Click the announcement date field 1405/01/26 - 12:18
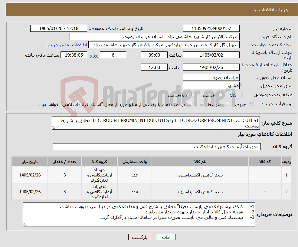The image size is (298, 247). (58, 28)
